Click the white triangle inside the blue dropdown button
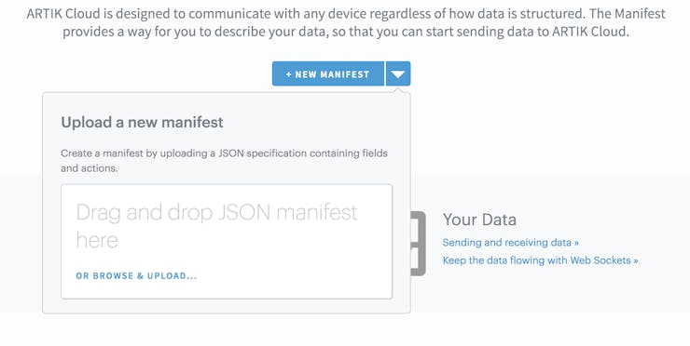 click(x=398, y=74)
